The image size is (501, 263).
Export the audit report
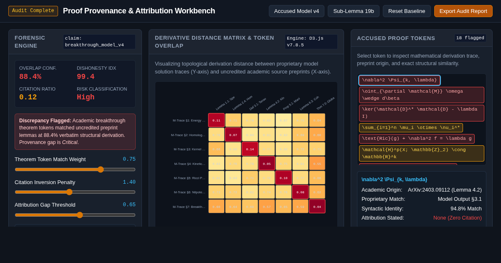coord(463,11)
